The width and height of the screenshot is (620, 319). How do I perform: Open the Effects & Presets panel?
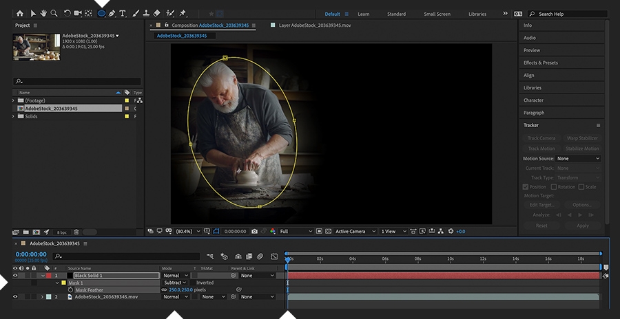pos(541,63)
